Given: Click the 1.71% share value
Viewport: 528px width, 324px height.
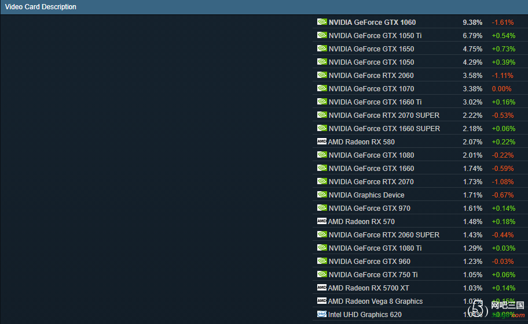Looking at the screenshot, I should (x=473, y=195).
